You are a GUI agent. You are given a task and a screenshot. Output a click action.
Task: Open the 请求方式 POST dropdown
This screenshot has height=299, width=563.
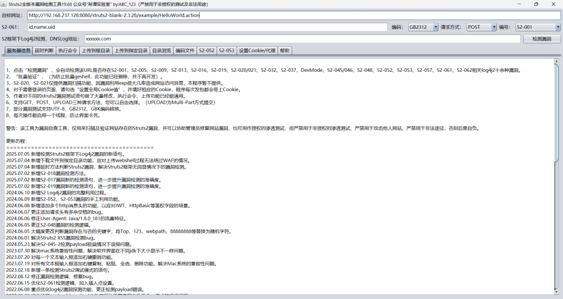coord(482,27)
